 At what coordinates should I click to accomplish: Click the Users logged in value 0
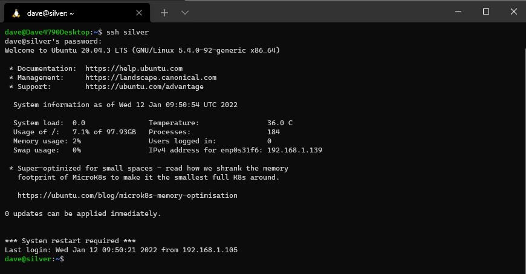click(x=269, y=141)
